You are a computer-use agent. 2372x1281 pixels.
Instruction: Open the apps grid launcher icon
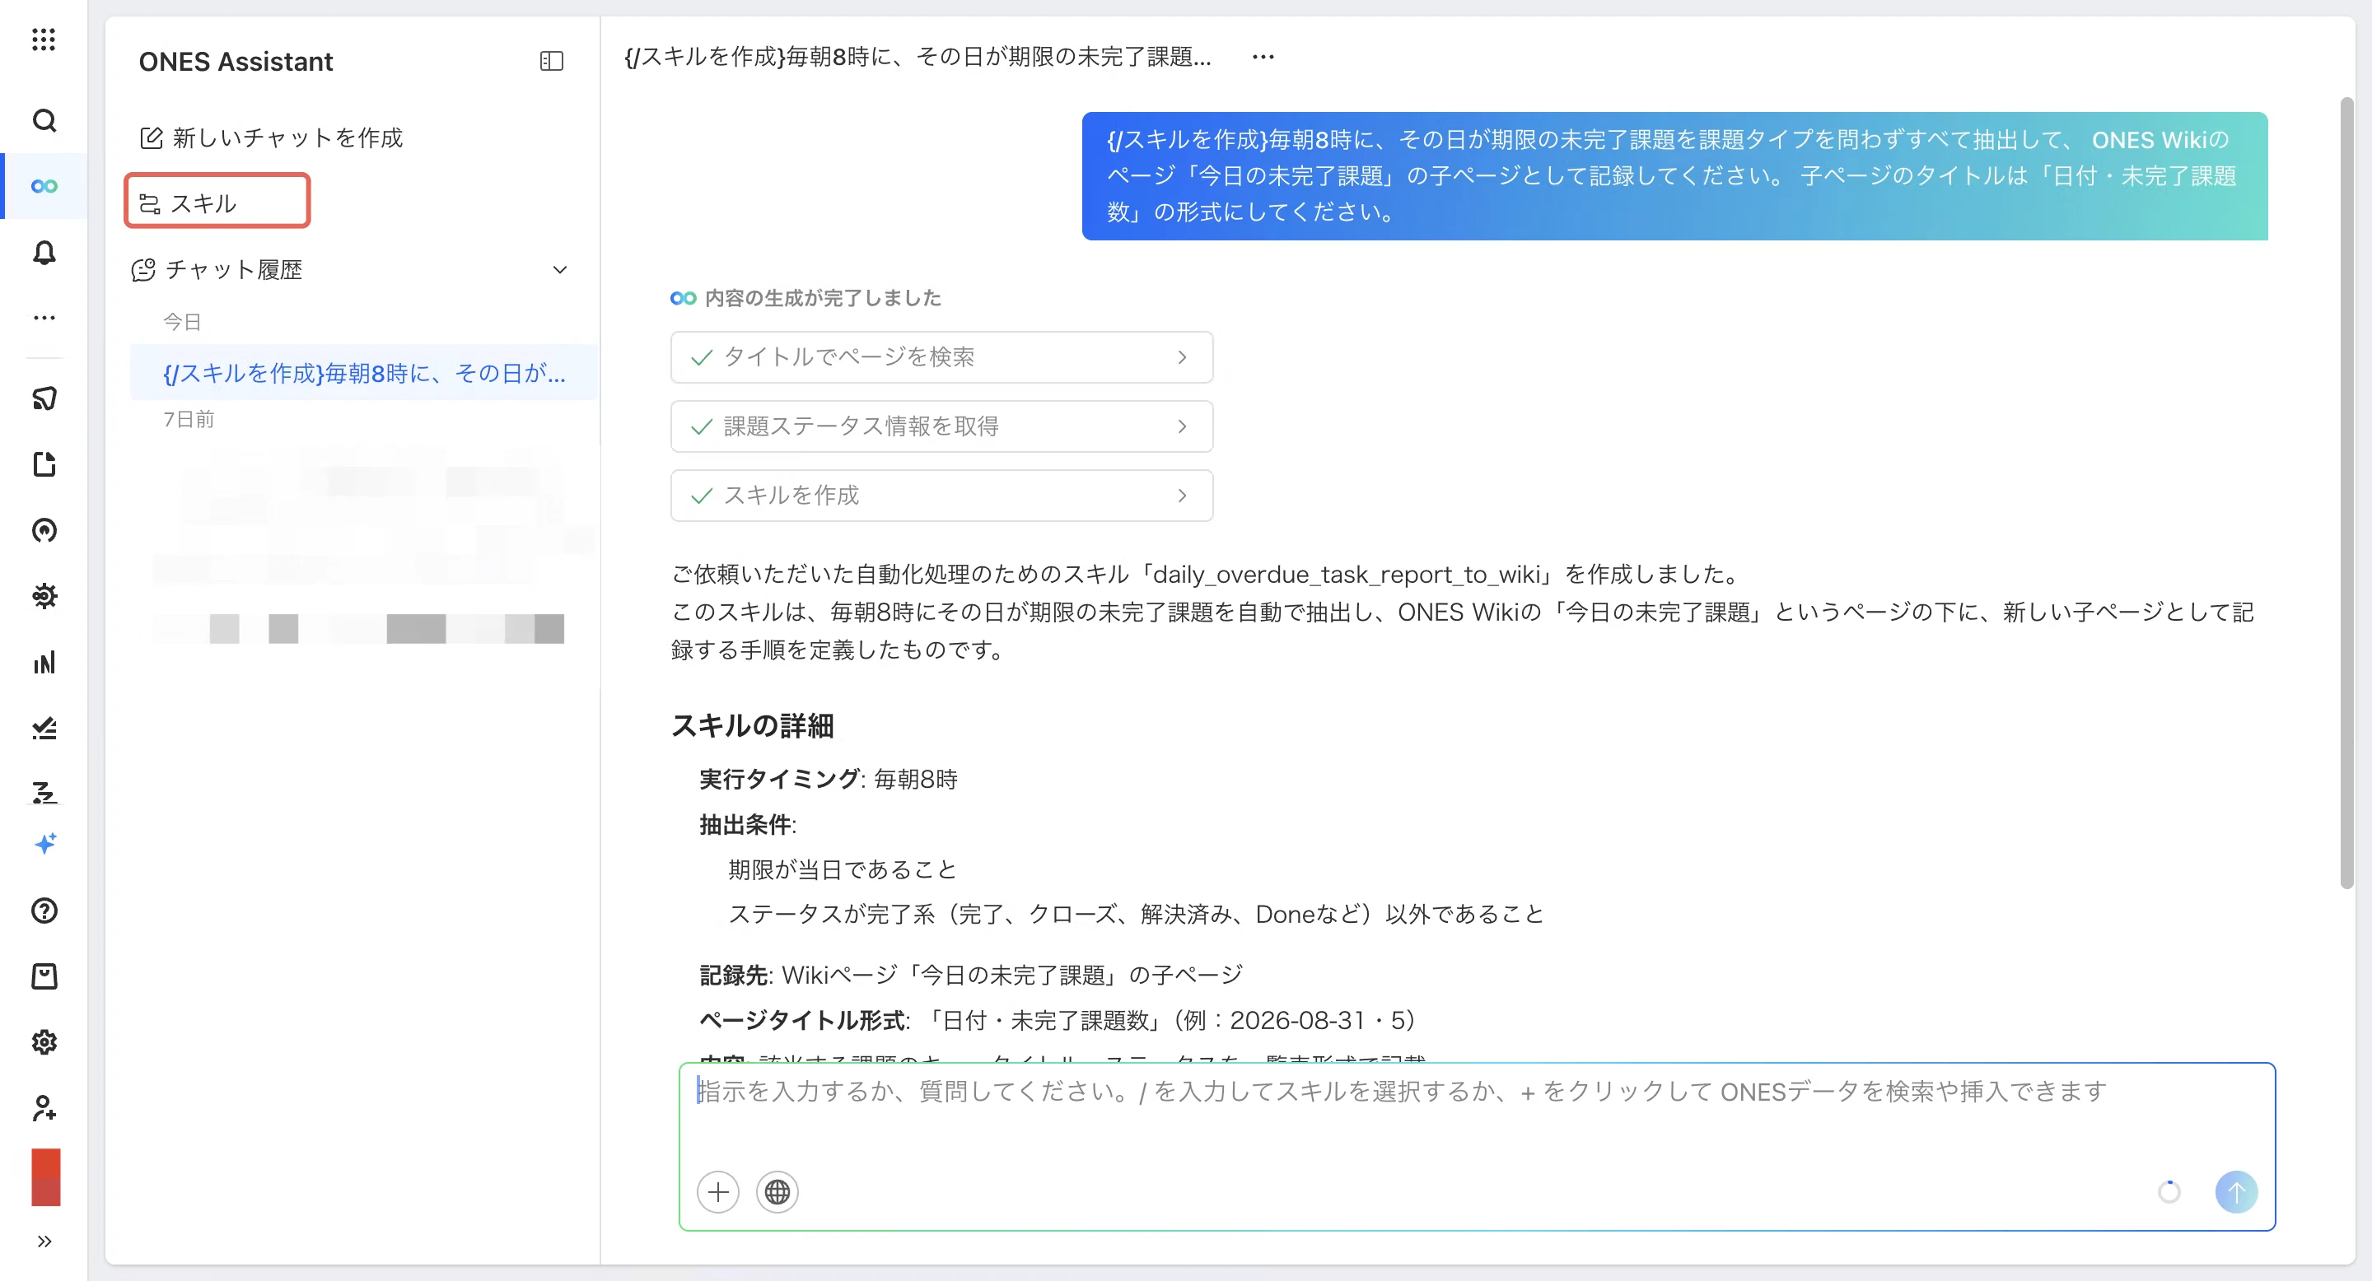44,39
